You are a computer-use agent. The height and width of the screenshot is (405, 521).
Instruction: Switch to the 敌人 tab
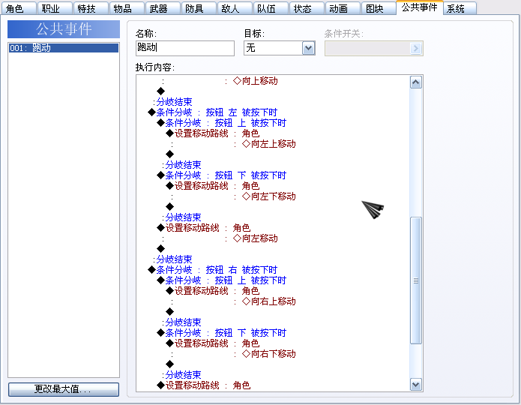click(x=235, y=8)
